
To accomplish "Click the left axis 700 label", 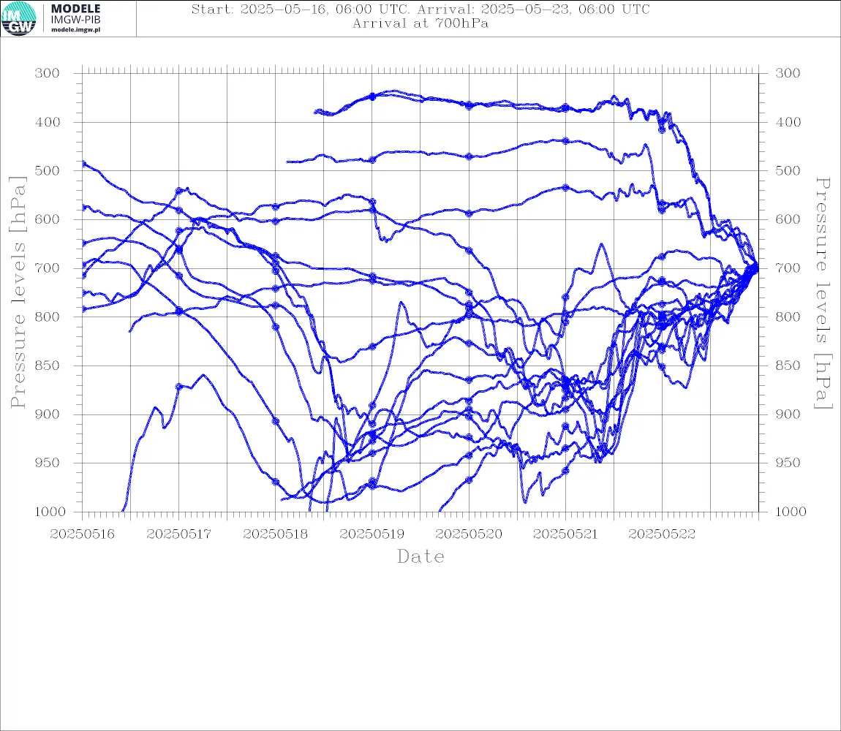I will 48,268.
